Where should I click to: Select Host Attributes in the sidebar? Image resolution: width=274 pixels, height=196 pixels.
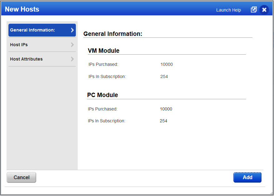pyautogui.click(x=42, y=59)
